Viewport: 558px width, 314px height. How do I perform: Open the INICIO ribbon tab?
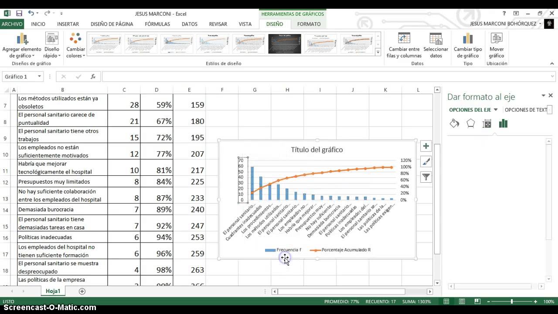click(x=38, y=24)
